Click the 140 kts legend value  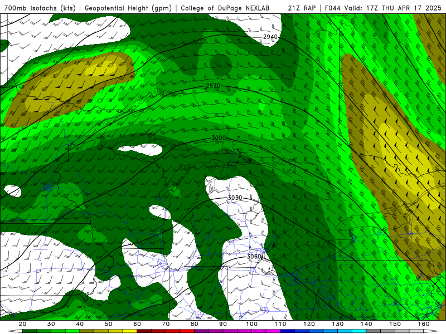click(366, 324)
